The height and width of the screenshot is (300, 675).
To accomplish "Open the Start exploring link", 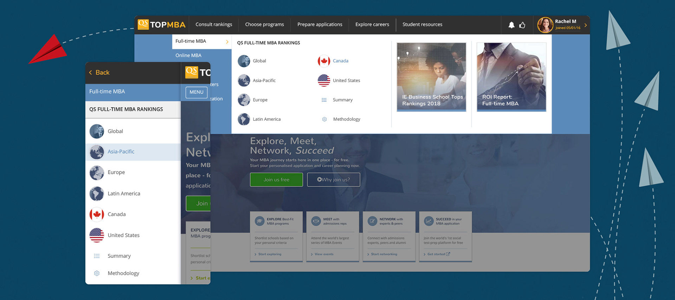I will (x=270, y=254).
